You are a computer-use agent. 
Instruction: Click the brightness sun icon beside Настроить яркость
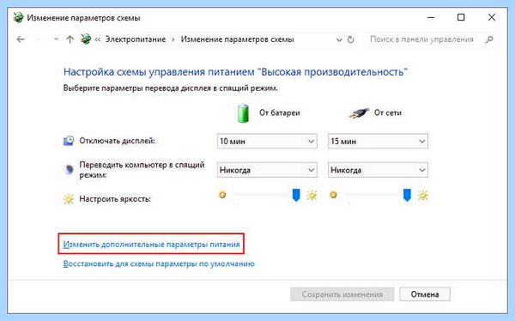click(69, 199)
